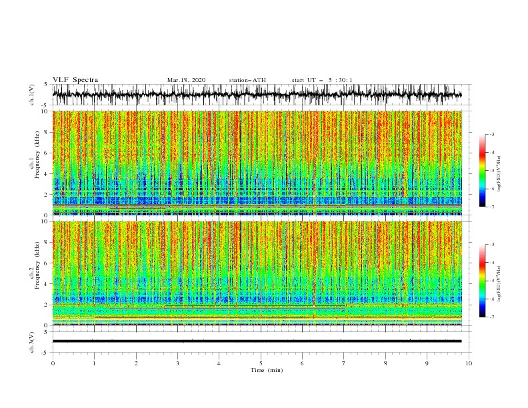The width and height of the screenshot is (528, 408).
Task: Click time axis tick label "6"
Action: (x=302, y=363)
